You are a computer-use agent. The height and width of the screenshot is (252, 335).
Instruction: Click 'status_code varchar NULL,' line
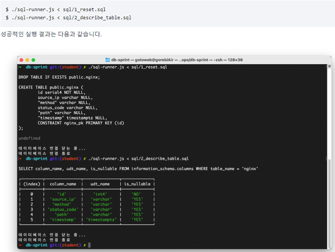tap(67, 108)
